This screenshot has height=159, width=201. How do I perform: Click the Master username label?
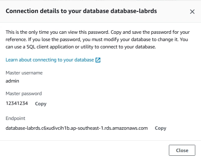click(x=24, y=73)
